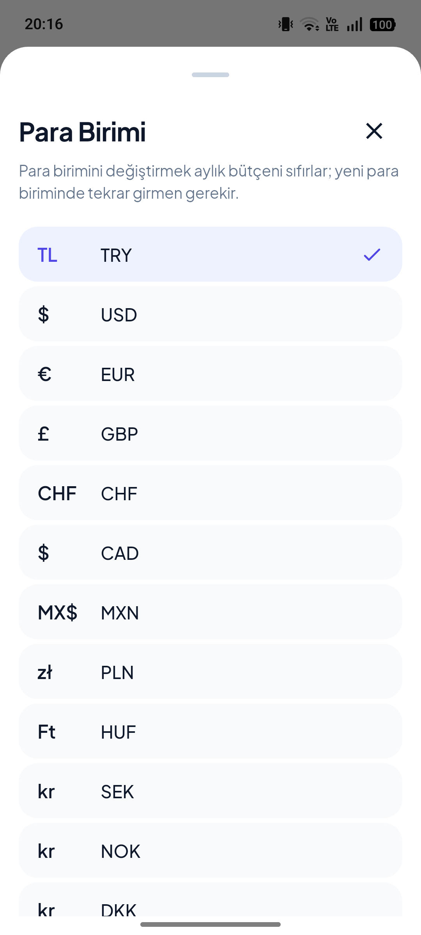Tap the pound sterling symbol
This screenshot has width=421, height=935.
click(x=43, y=434)
